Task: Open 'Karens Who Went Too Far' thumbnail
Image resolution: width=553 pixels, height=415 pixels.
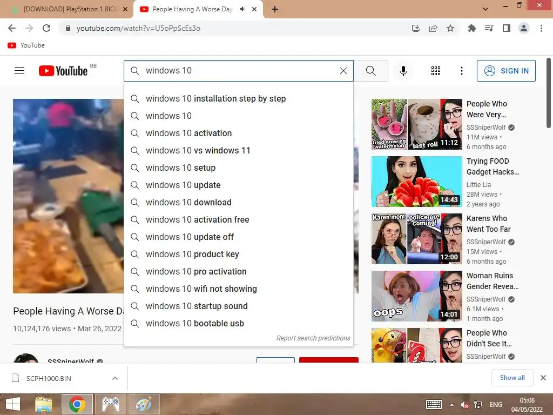Action: click(x=416, y=238)
